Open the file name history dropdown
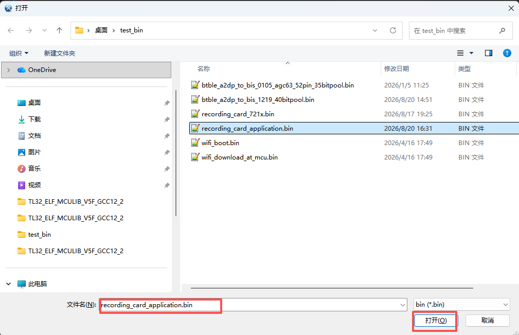Screen dimensions: 519x335 click(x=402, y=305)
